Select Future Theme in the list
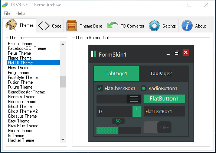 point(33,87)
